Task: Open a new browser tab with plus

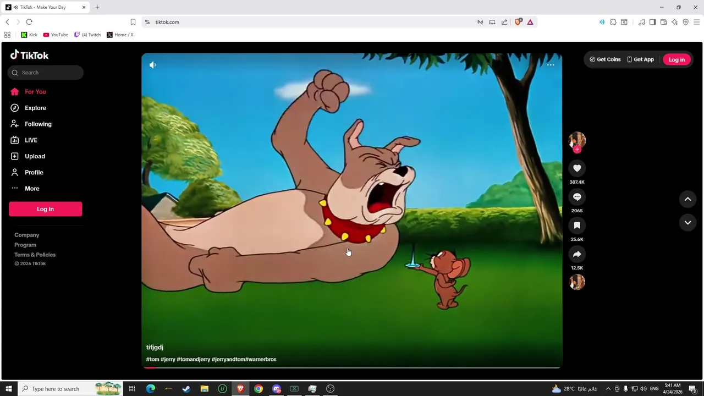Action: pos(97,7)
